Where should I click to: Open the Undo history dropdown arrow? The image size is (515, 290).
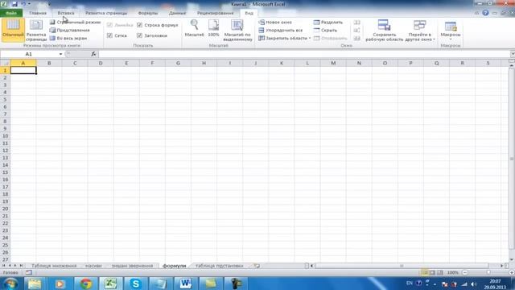[x=30, y=4]
